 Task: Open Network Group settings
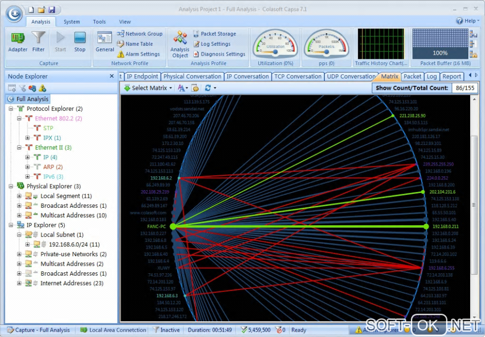[x=140, y=34]
